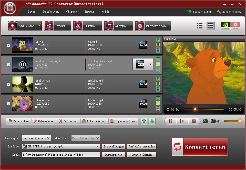Click the green wrench icon for amelie.avi
This screenshot has width=246, height=170.
(x=158, y=79)
